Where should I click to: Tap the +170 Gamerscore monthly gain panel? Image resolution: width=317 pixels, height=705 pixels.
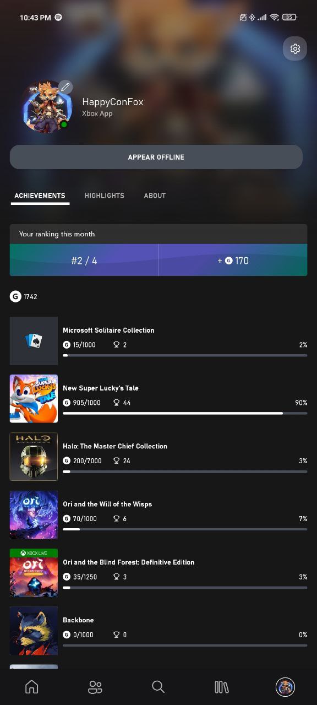[233, 260]
